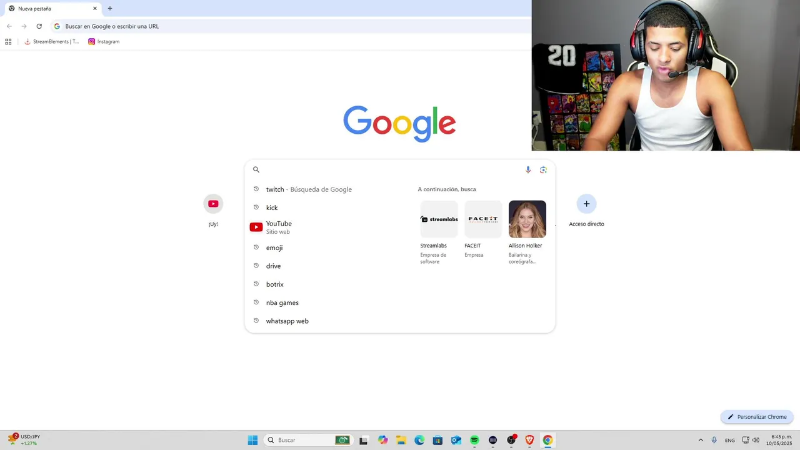Image resolution: width=800 pixels, height=450 pixels.
Task: Open Microsoft Store from the taskbar
Action: [x=437, y=440]
